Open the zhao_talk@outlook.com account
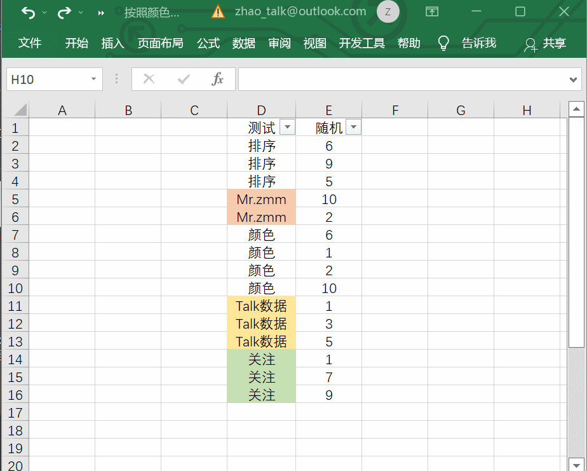Viewport: 587px width, 471px height. [x=300, y=11]
